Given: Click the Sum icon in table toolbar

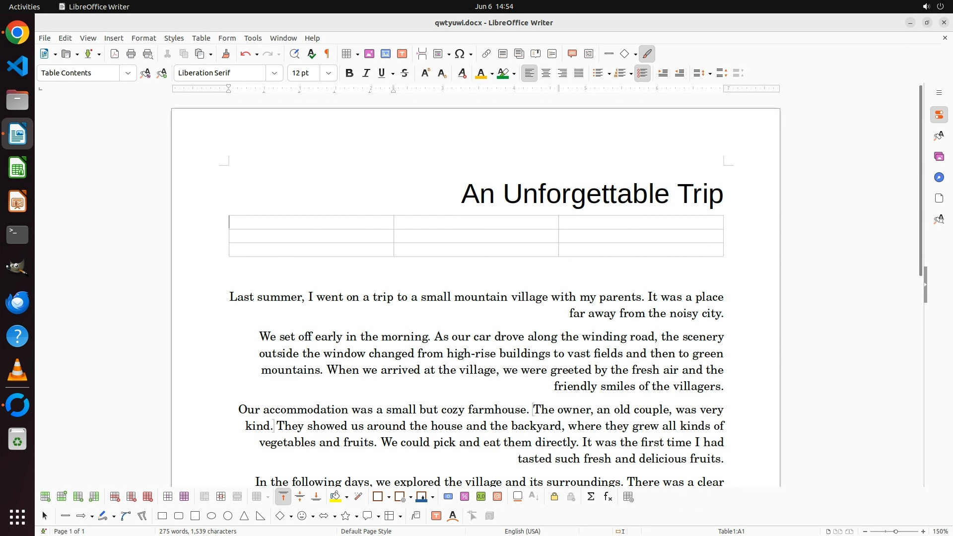Looking at the screenshot, I should point(591,497).
